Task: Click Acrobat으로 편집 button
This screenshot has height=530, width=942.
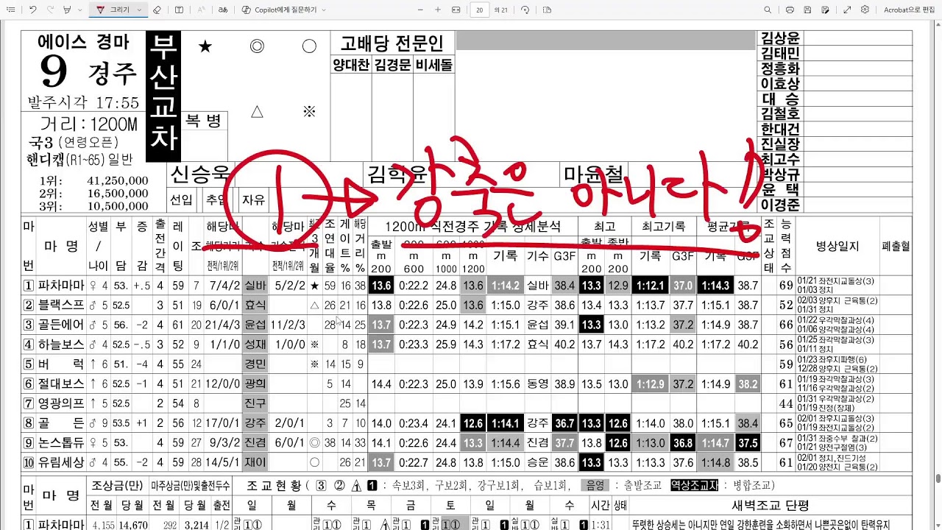Action: click(908, 10)
